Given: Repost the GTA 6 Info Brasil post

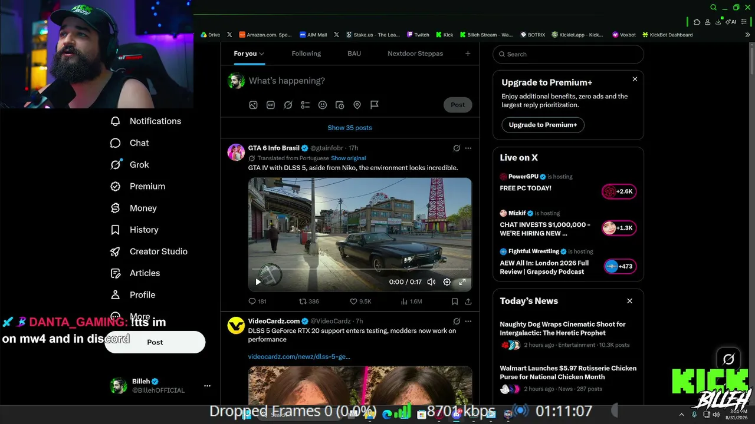Looking at the screenshot, I should [308, 302].
